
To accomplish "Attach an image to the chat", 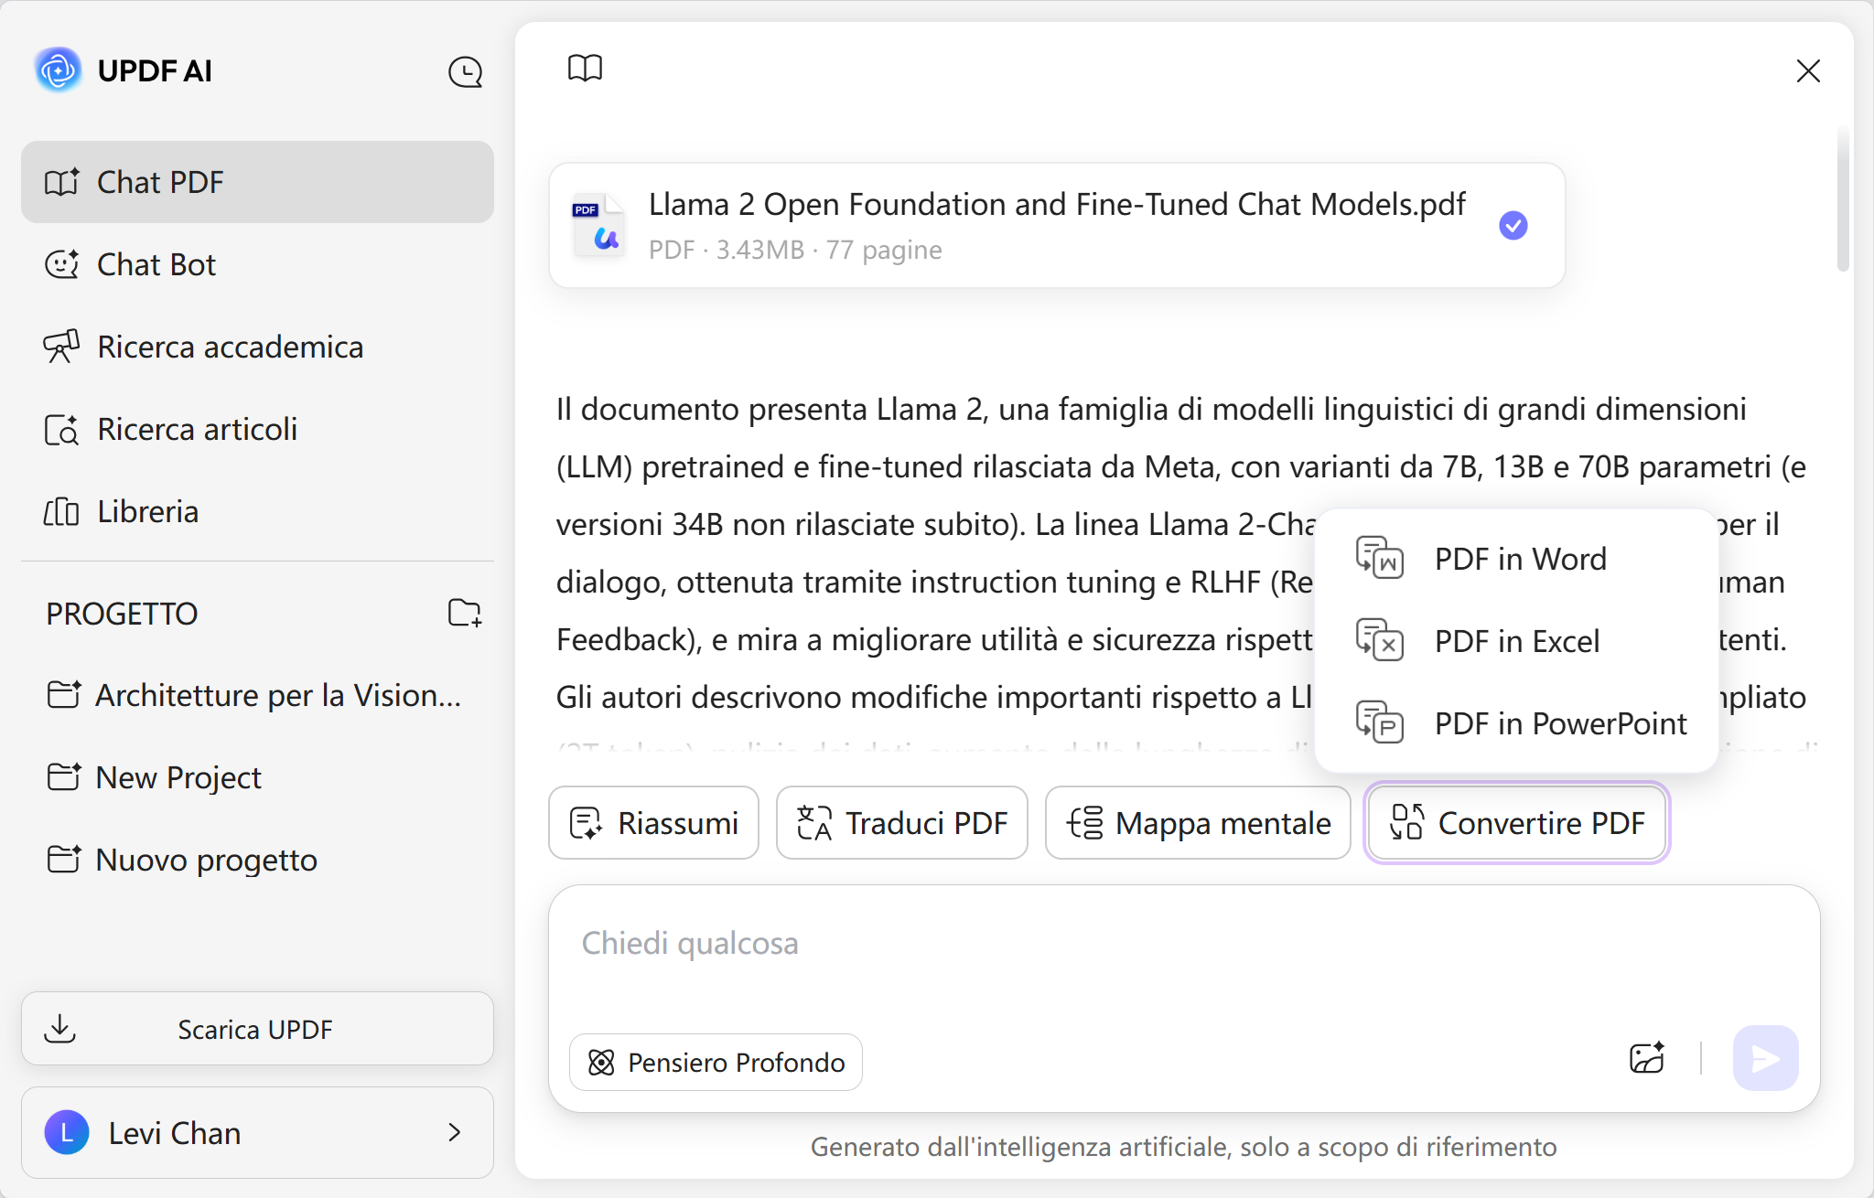I will [1646, 1058].
